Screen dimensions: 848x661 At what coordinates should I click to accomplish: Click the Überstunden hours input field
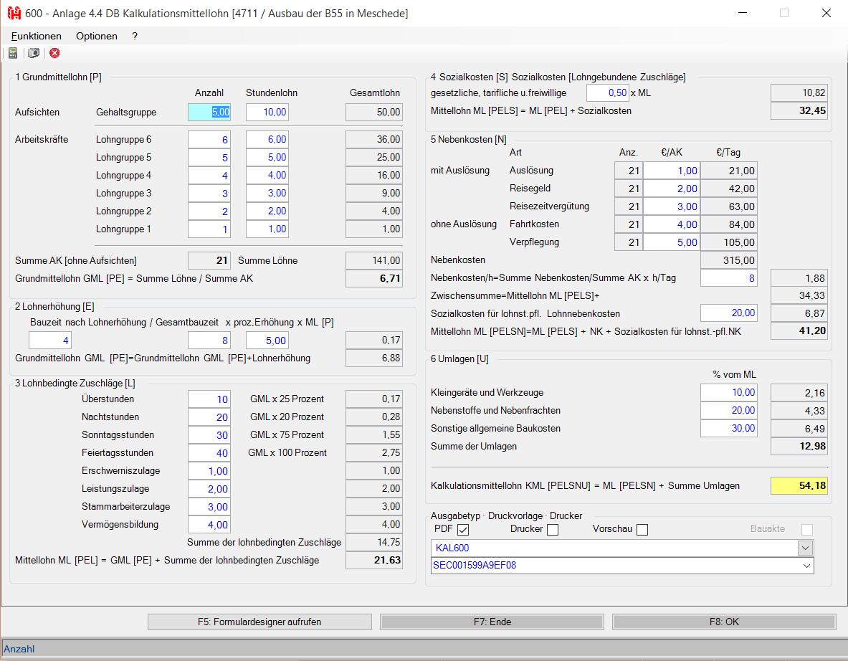[x=209, y=399]
